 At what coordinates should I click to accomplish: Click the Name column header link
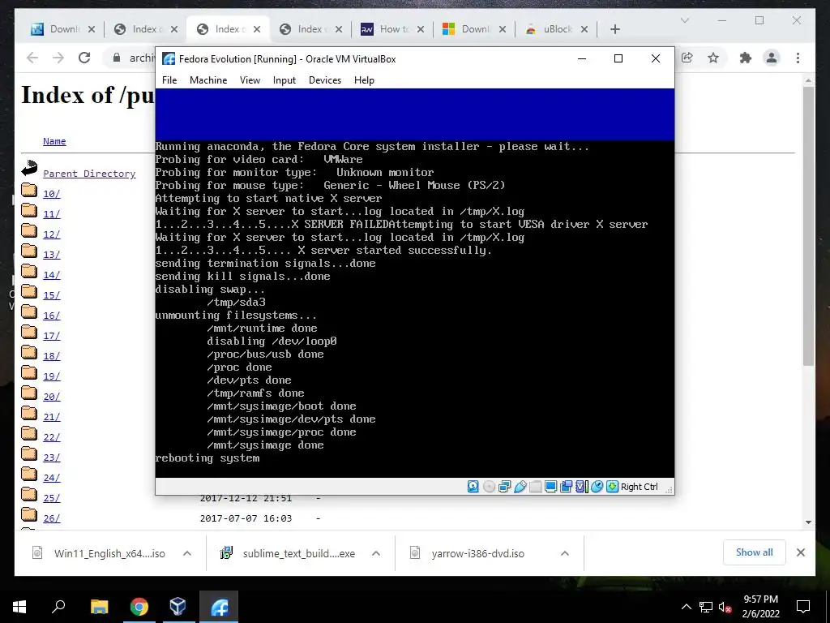[x=54, y=141]
